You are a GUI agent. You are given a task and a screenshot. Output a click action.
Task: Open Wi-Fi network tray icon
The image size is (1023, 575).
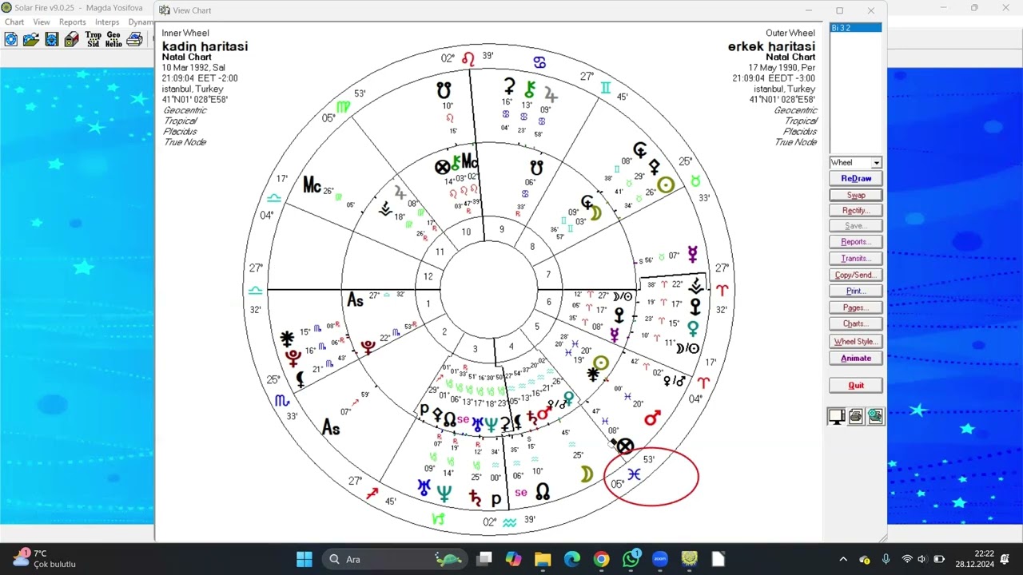pos(906,559)
